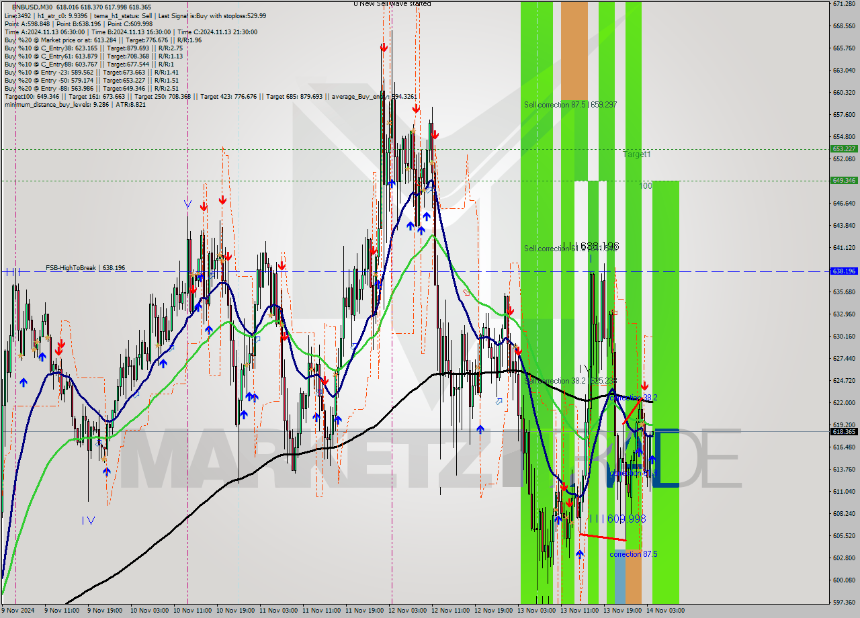
Task: Click the 13 Nov 11:00 time axis label
Action: coord(579,611)
